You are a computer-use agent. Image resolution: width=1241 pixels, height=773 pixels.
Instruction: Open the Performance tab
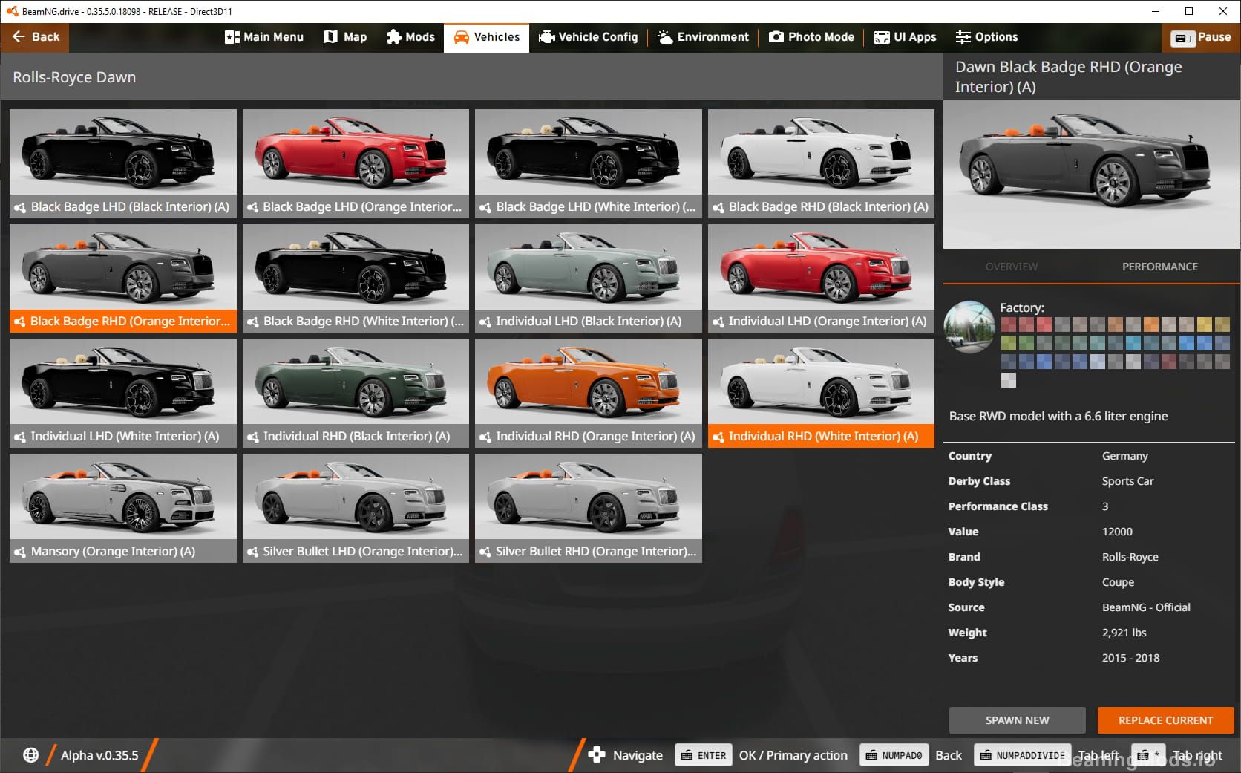tap(1159, 267)
